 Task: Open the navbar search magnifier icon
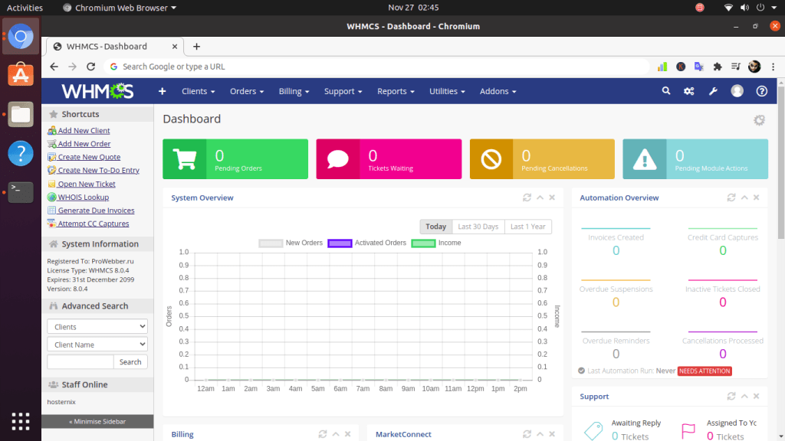(666, 91)
